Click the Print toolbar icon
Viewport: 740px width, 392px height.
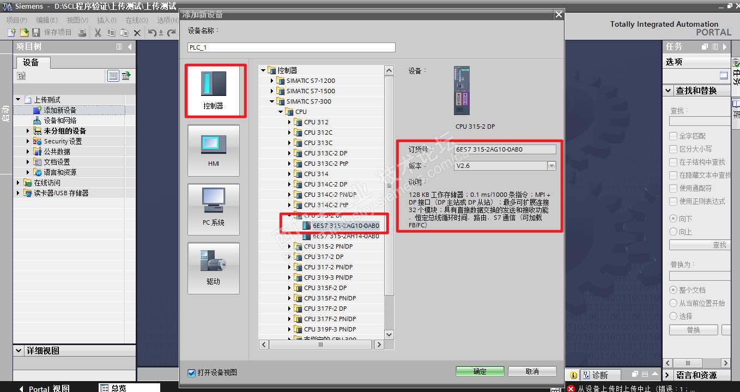(82, 33)
